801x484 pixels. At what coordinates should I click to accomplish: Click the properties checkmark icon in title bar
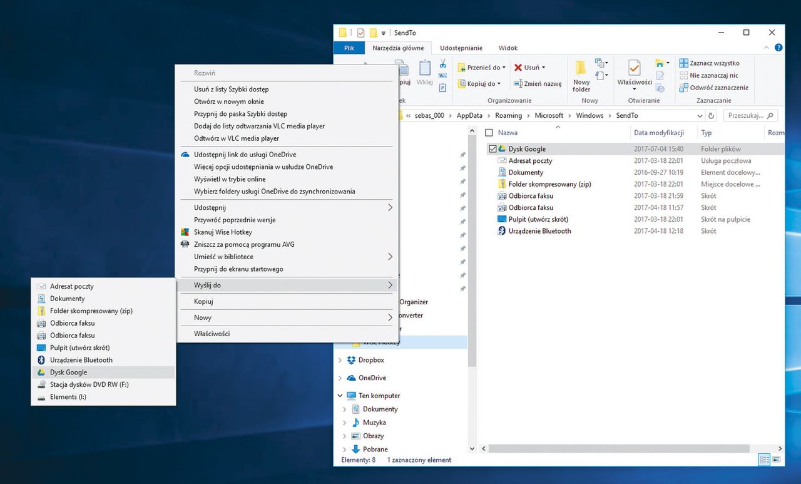[360, 33]
